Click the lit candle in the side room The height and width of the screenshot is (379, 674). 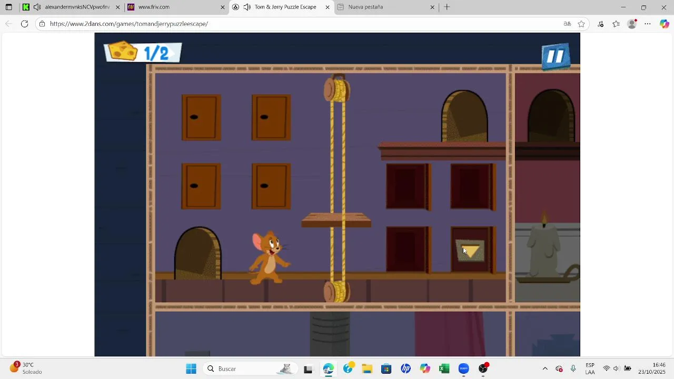pyautogui.click(x=544, y=245)
